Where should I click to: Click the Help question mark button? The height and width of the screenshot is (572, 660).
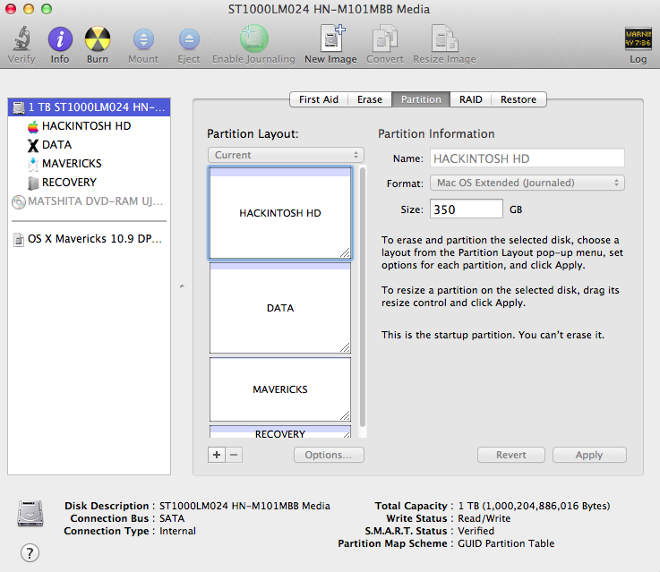click(x=30, y=551)
